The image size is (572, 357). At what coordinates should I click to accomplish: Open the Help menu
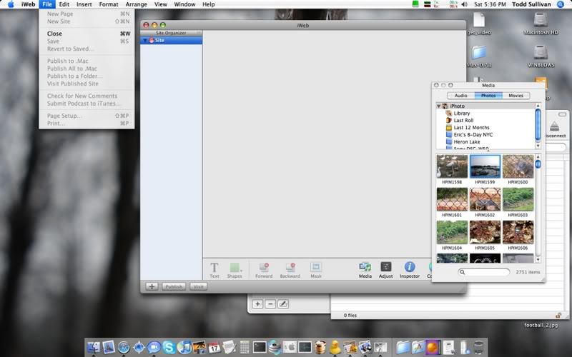[208, 4]
